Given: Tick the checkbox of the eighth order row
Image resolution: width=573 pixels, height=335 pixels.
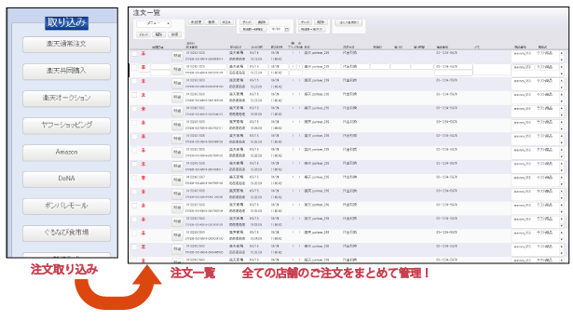Looking at the screenshot, I should coord(134,151).
